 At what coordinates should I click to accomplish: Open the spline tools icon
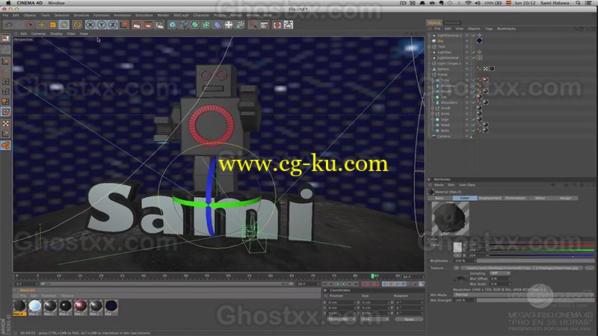click(184, 25)
